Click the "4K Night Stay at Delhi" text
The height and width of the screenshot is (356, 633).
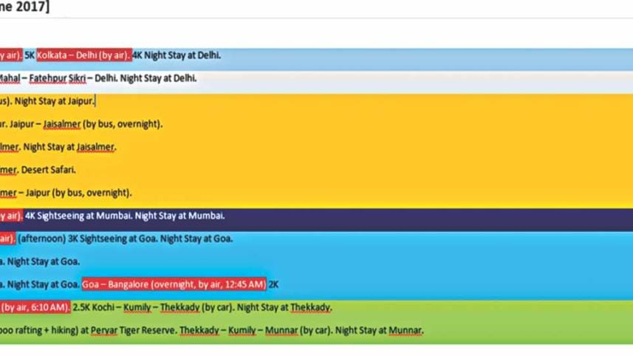point(177,55)
